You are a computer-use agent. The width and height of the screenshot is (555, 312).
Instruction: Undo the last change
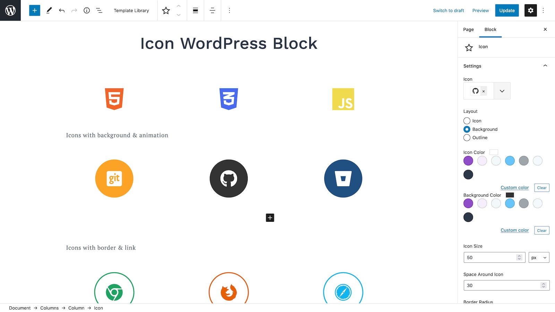tap(62, 10)
